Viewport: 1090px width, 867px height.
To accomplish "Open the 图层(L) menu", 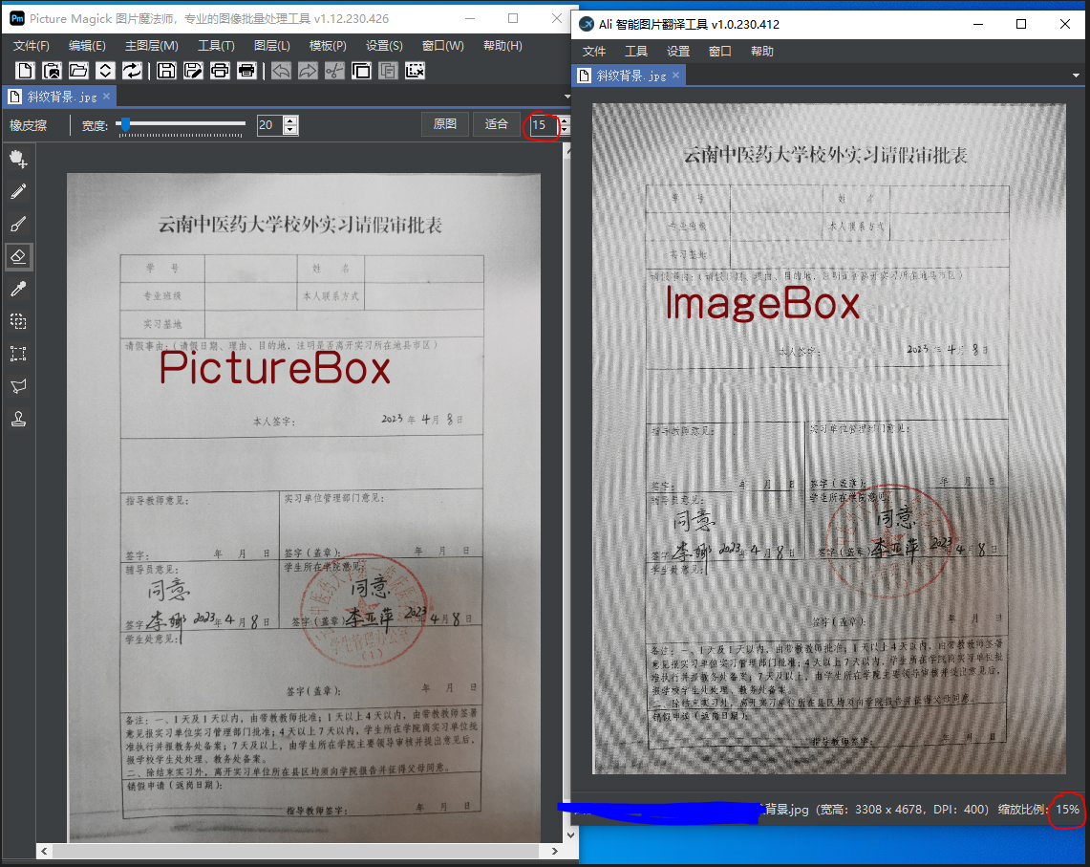I will coord(272,46).
